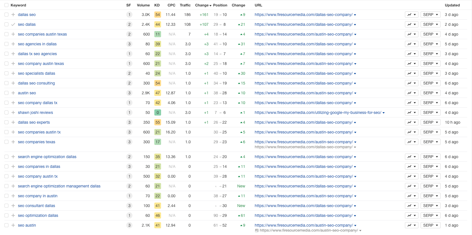Click KD score 11 for 'seo companies austin texas'
This screenshot has height=235, width=472.
click(158, 34)
